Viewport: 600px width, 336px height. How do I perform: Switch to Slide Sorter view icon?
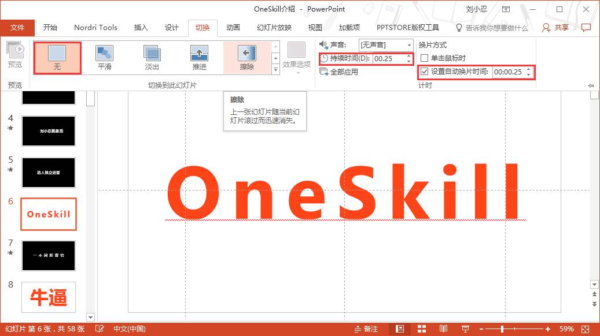pos(422,328)
